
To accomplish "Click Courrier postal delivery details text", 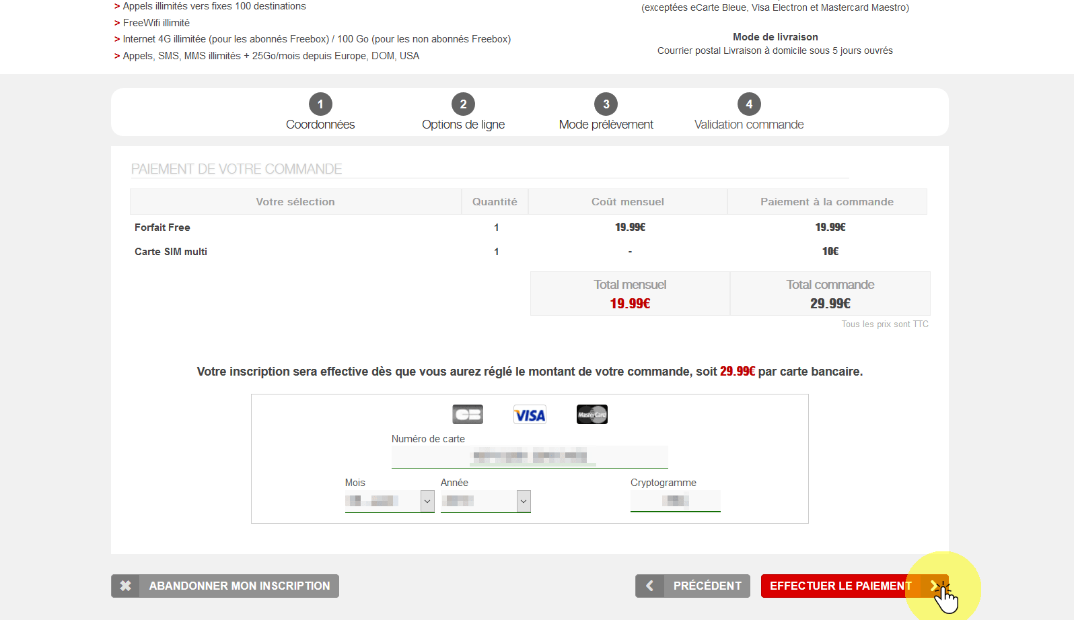I will point(775,50).
